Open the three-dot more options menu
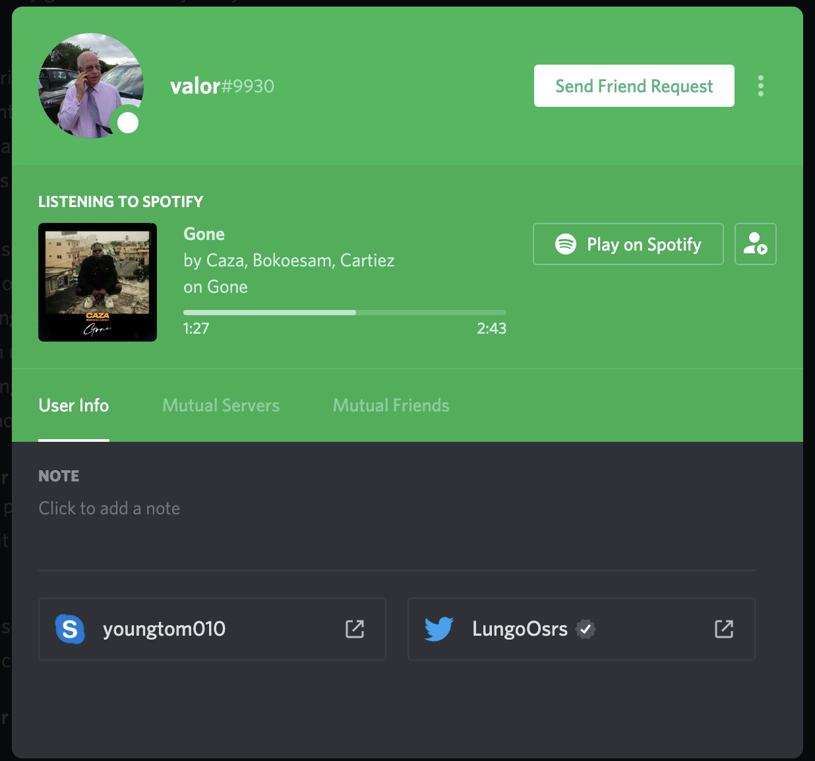This screenshot has height=761, width=815. click(761, 86)
